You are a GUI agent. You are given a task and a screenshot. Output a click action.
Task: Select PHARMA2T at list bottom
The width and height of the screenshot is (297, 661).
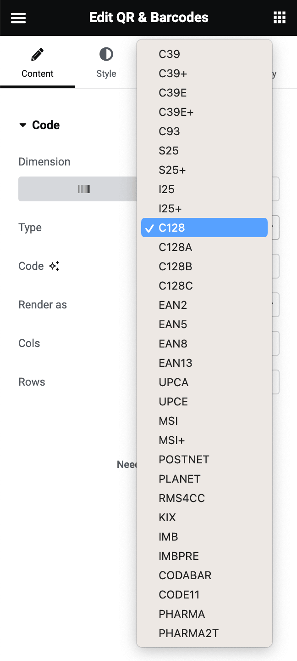(x=188, y=633)
